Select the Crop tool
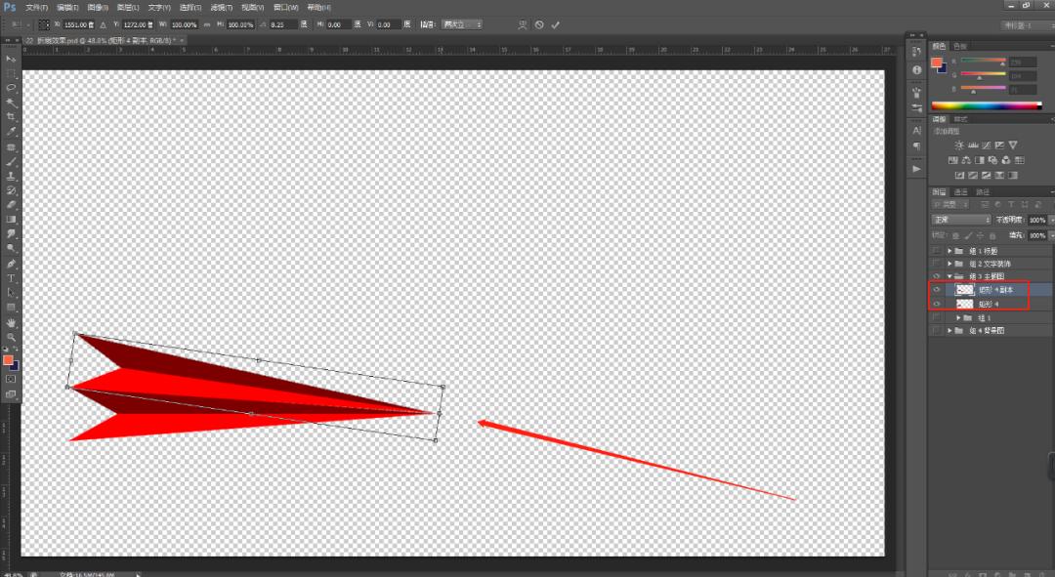Image resolution: width=1055 pixels, height=577 pixels. (11, 118)
